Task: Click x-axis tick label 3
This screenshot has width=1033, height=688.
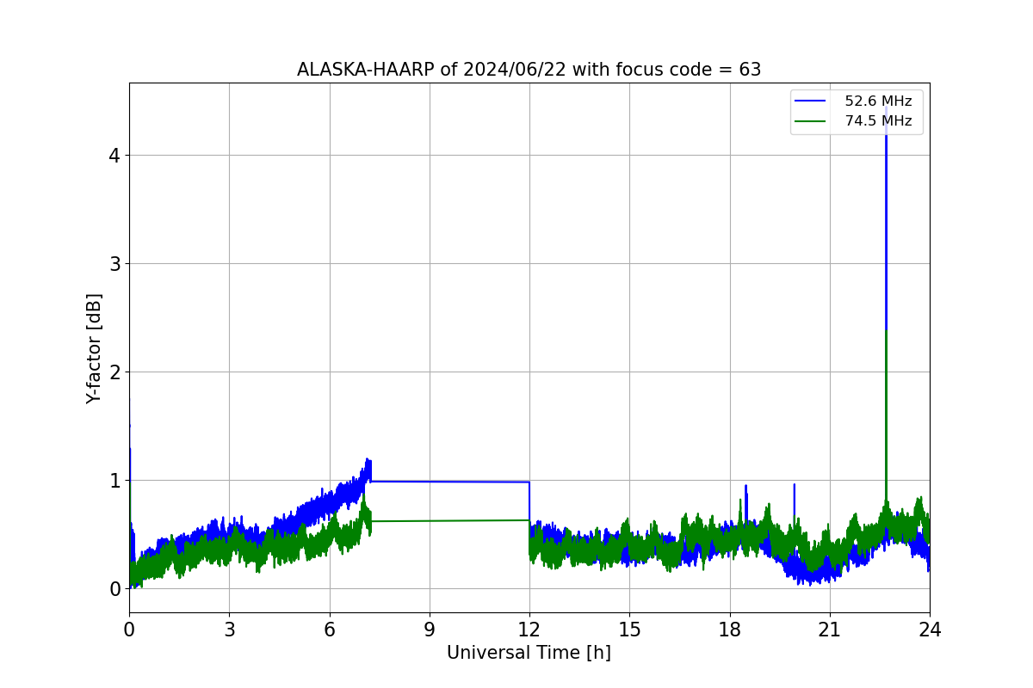Action: (x=229, y=630)
